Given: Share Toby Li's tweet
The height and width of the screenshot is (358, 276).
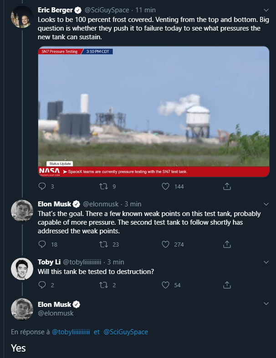Looking at the screenshot, I should (226, 285).
